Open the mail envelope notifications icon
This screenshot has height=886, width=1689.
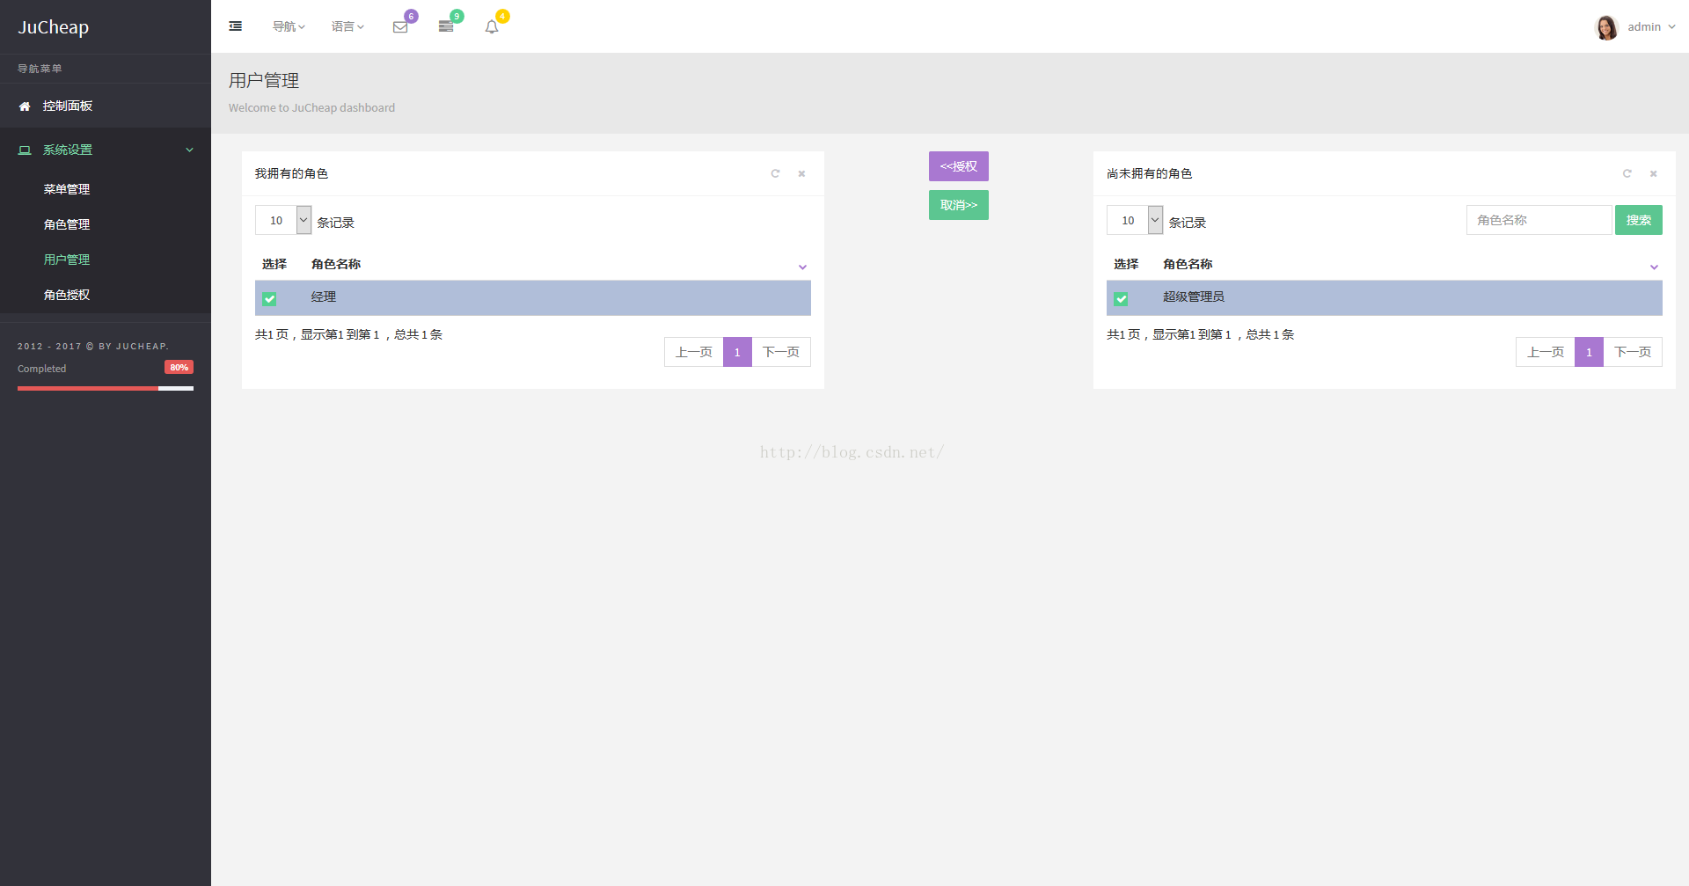coord(400,27)
